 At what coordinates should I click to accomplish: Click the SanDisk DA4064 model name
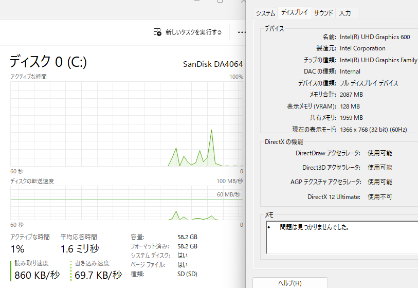[x=213, y=64]
